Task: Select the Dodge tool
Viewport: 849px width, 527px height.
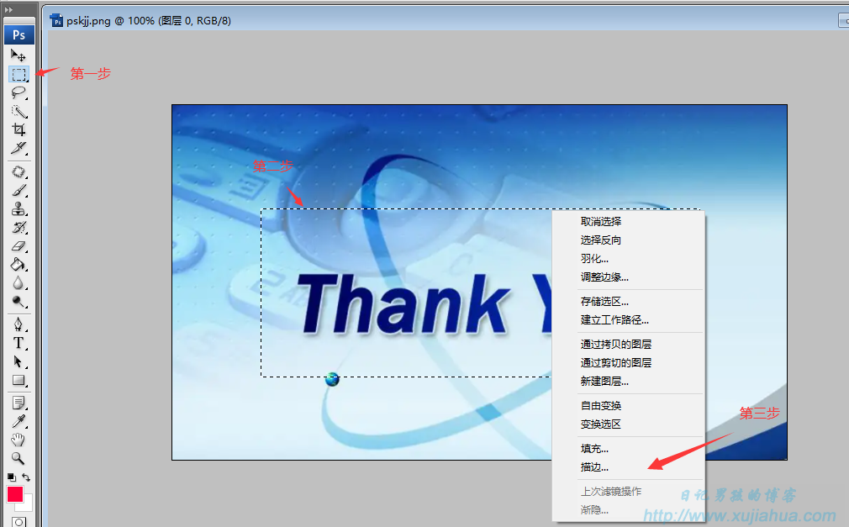Action: (18, 301)
